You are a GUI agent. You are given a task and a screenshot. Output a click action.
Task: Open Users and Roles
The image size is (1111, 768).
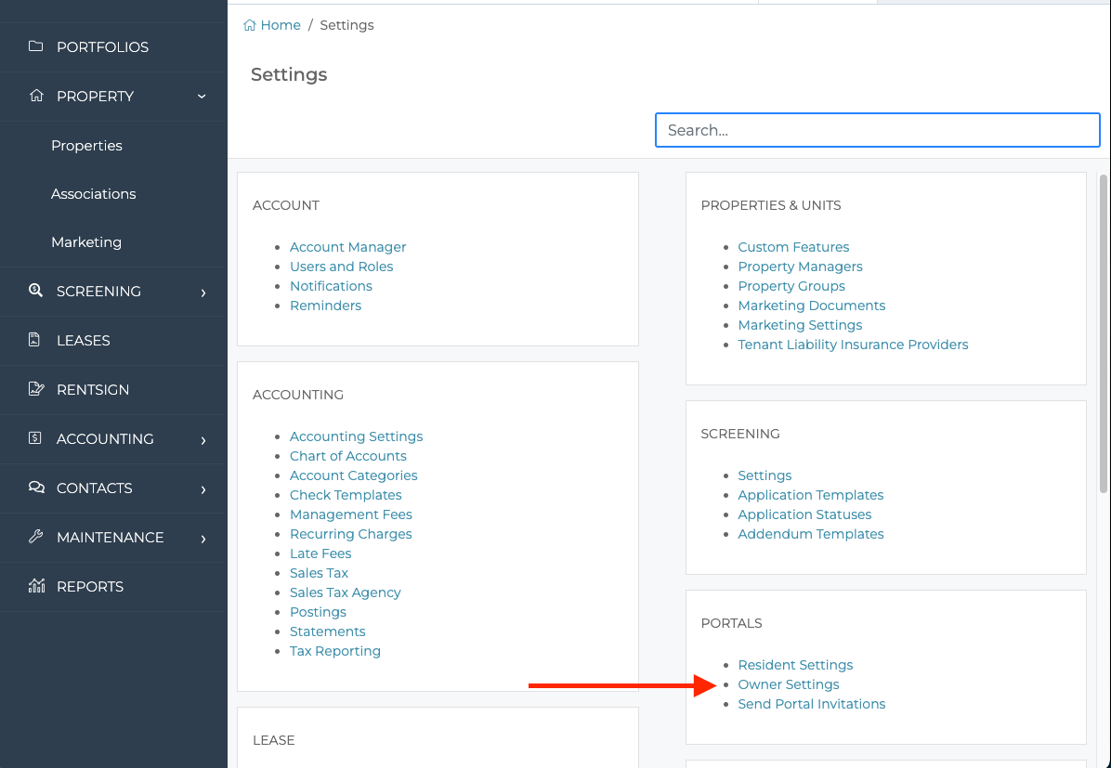tap(342, 267)
